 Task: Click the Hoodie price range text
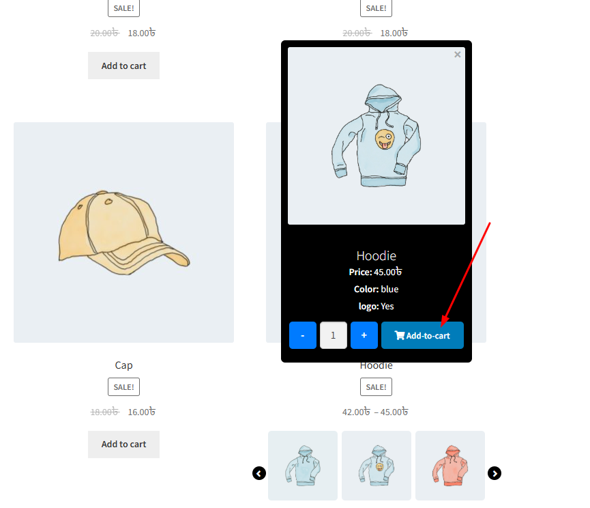375,412
